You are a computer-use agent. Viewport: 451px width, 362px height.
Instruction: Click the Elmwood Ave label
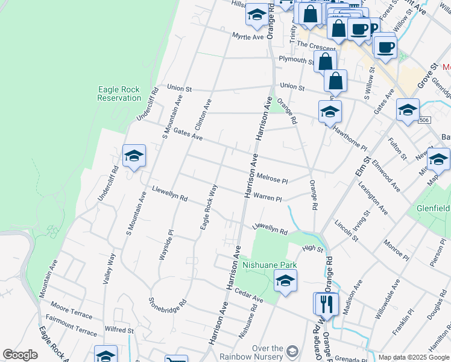tap(386, 176)
